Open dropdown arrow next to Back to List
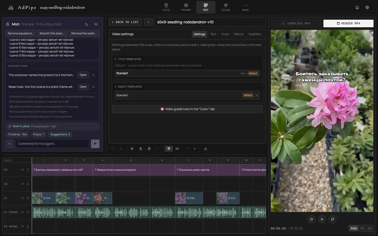 pos(148,22)
